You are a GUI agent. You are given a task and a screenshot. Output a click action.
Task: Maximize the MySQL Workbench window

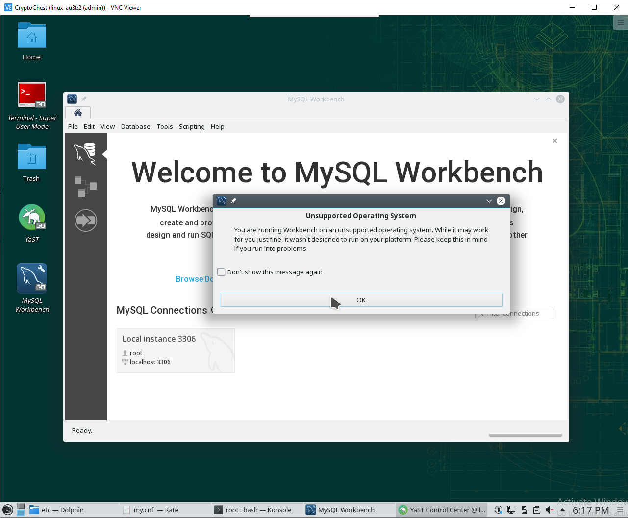click(549, 99)
